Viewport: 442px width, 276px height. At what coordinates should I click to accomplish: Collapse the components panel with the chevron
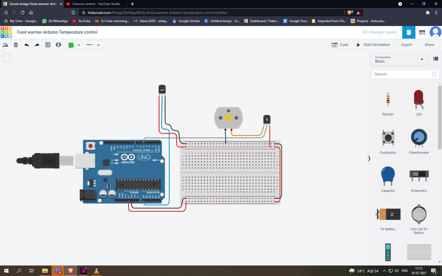(x=369, y=158)
